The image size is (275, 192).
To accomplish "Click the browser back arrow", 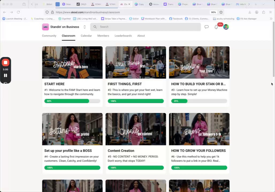I will (x=5, y=12).
